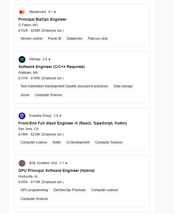This screenshot has height=214, width=174.
Task: Click the Databricks tag
Action: click(x=74, y=39)
